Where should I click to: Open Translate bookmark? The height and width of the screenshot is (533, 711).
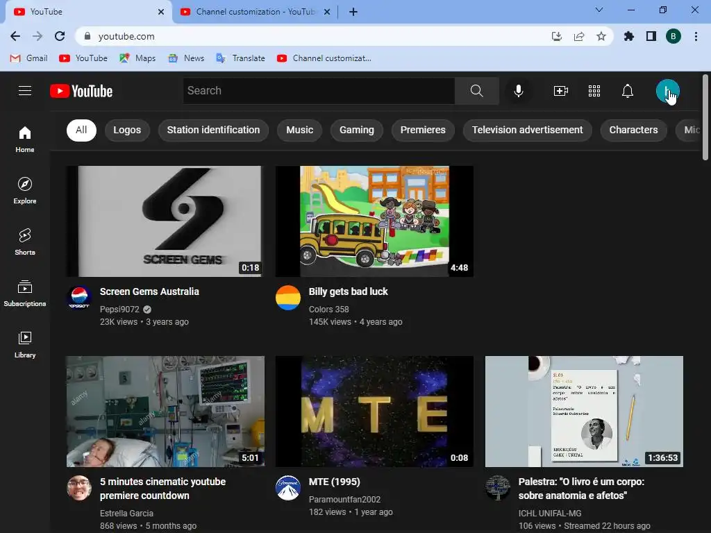click(240, 58)
